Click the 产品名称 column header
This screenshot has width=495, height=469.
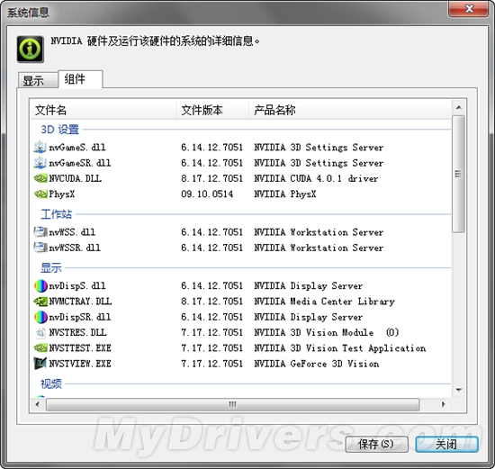[350, 110]
